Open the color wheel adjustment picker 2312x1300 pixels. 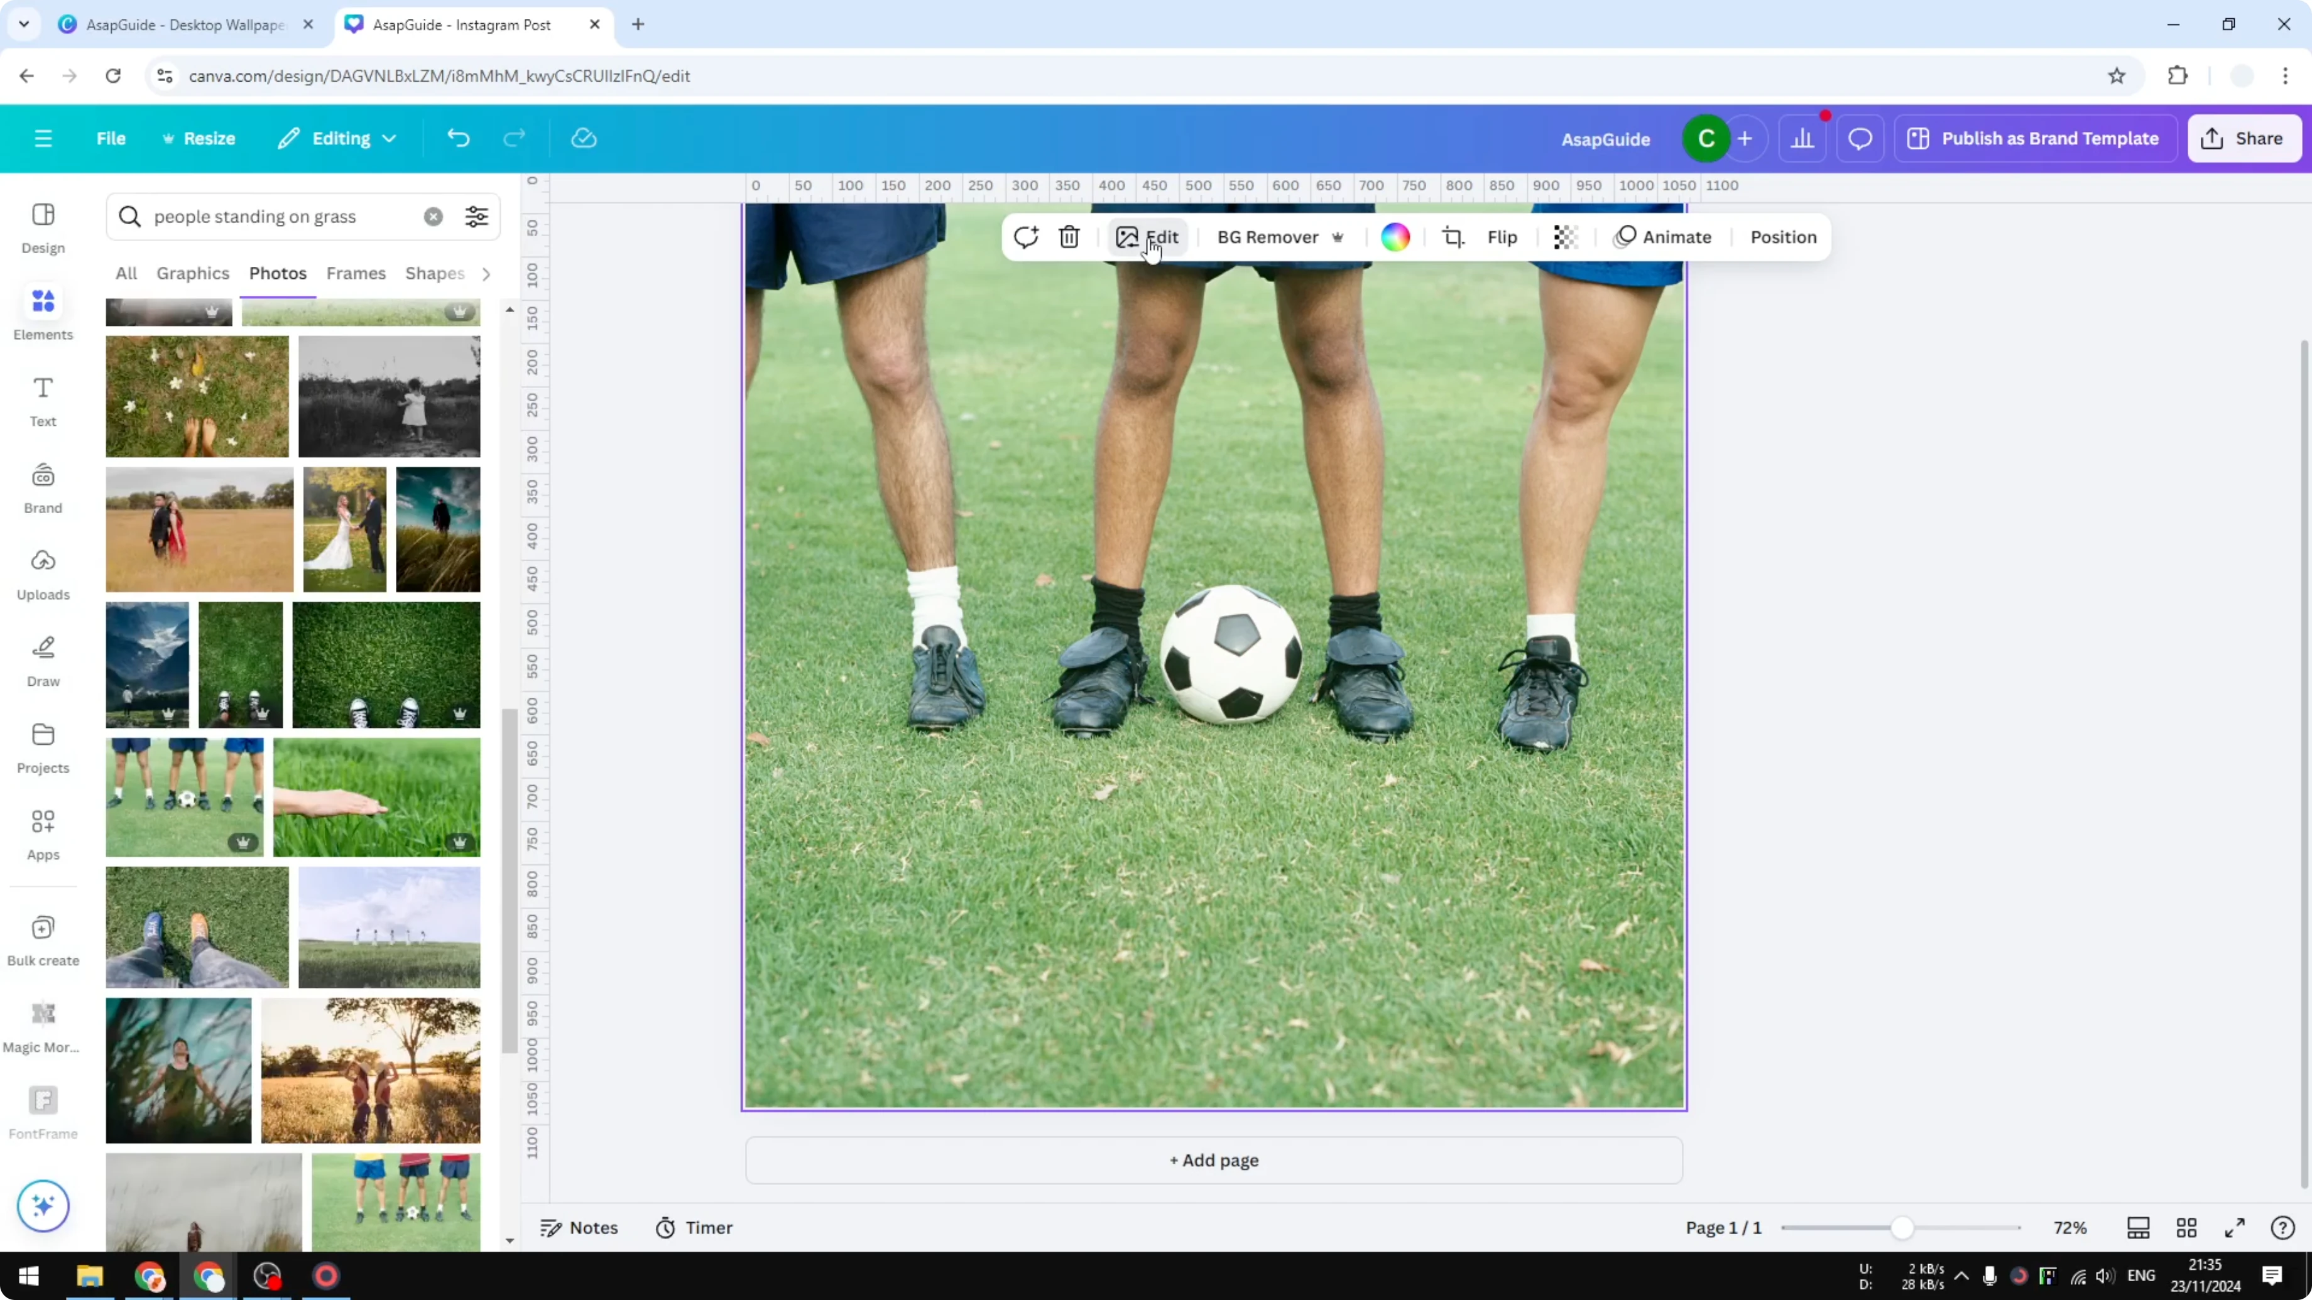click(x=1395, y=237)
